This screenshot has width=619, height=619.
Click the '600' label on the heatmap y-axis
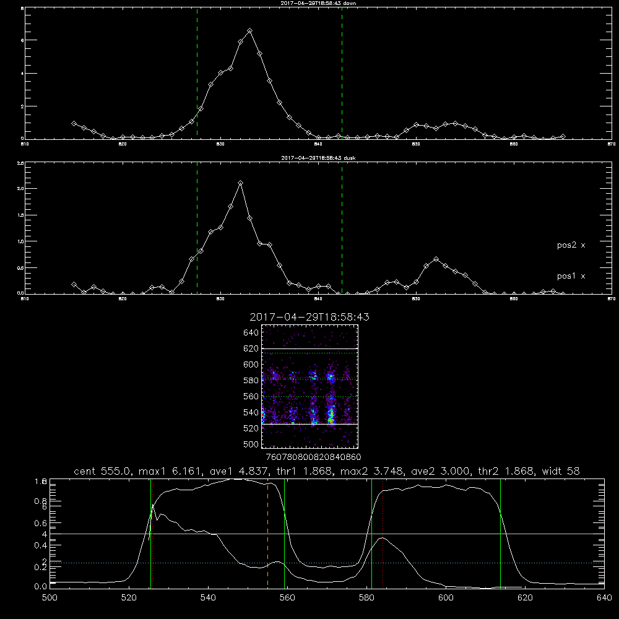pyautogui.click(x=251, y=365)
